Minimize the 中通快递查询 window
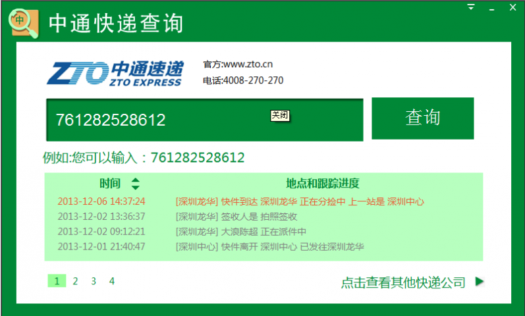Screen dimensions: 525x316 491,9
